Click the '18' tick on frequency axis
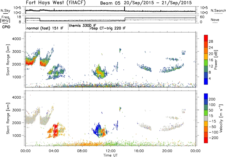This screenshot has width=226, height=157. [19, 17]
